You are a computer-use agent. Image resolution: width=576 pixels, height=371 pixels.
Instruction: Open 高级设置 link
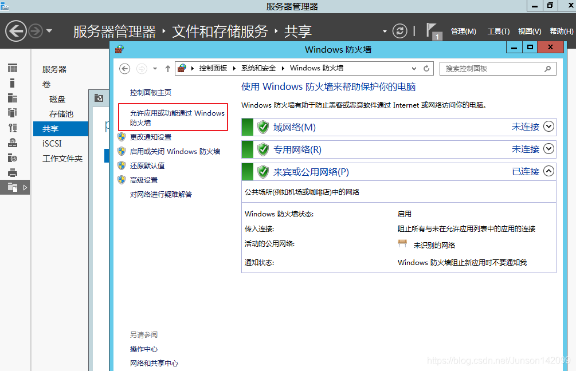(144, 180)
